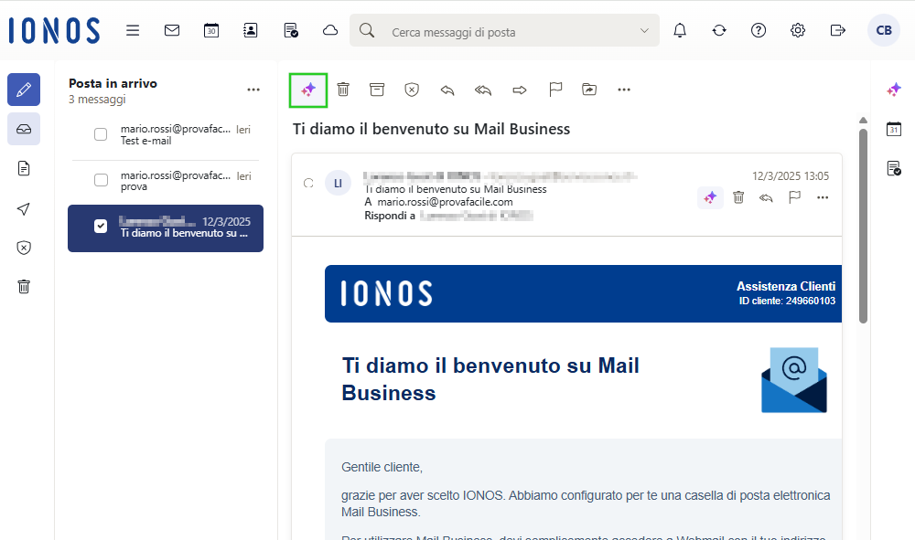Viewport: 915px width, 540px height.
Task: Reply to all recipients
Action: click(x=483, y=90)
